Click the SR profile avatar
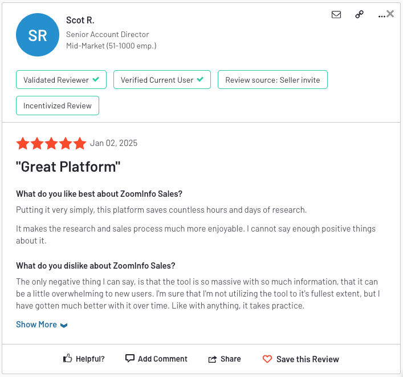 tap(38, 35)
